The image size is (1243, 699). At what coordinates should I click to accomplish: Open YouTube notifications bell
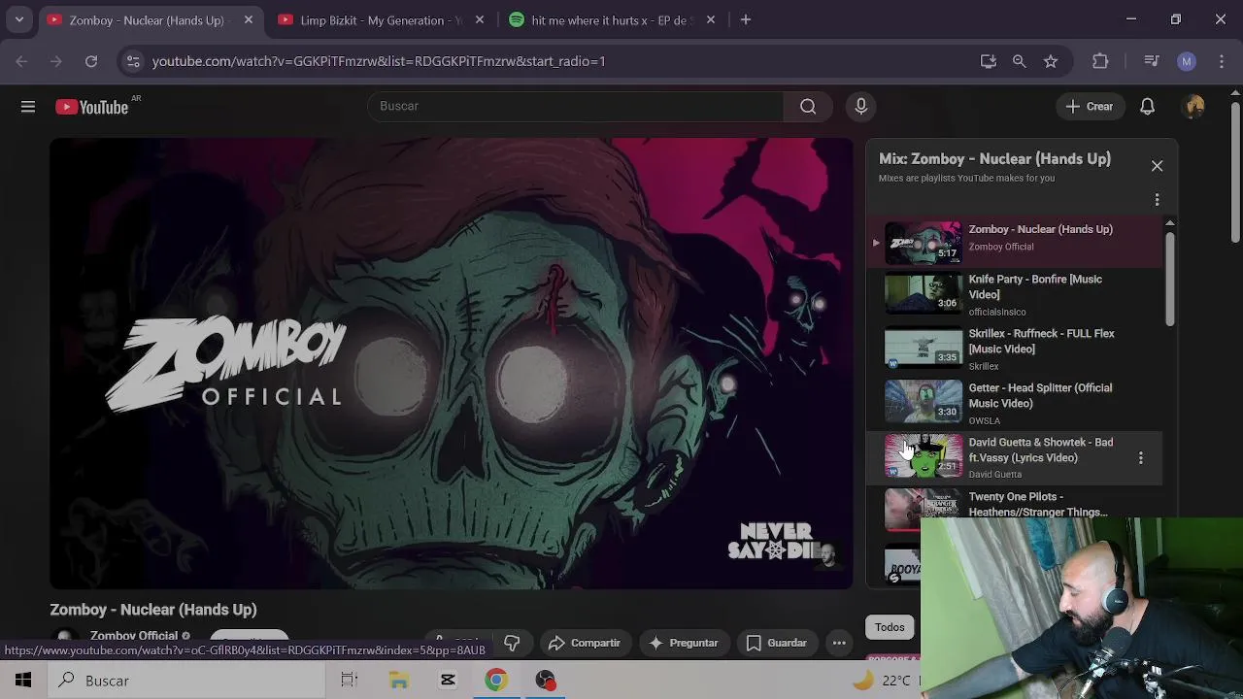pyautogui.click(x=1147, y=107)
